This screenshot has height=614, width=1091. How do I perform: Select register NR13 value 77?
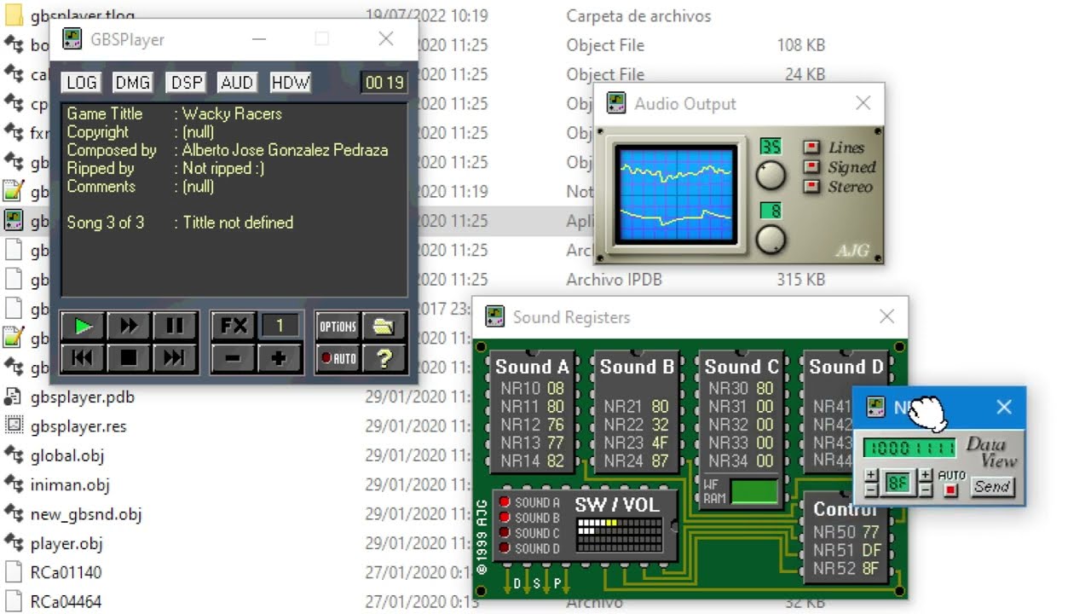(x=533, y=443)
